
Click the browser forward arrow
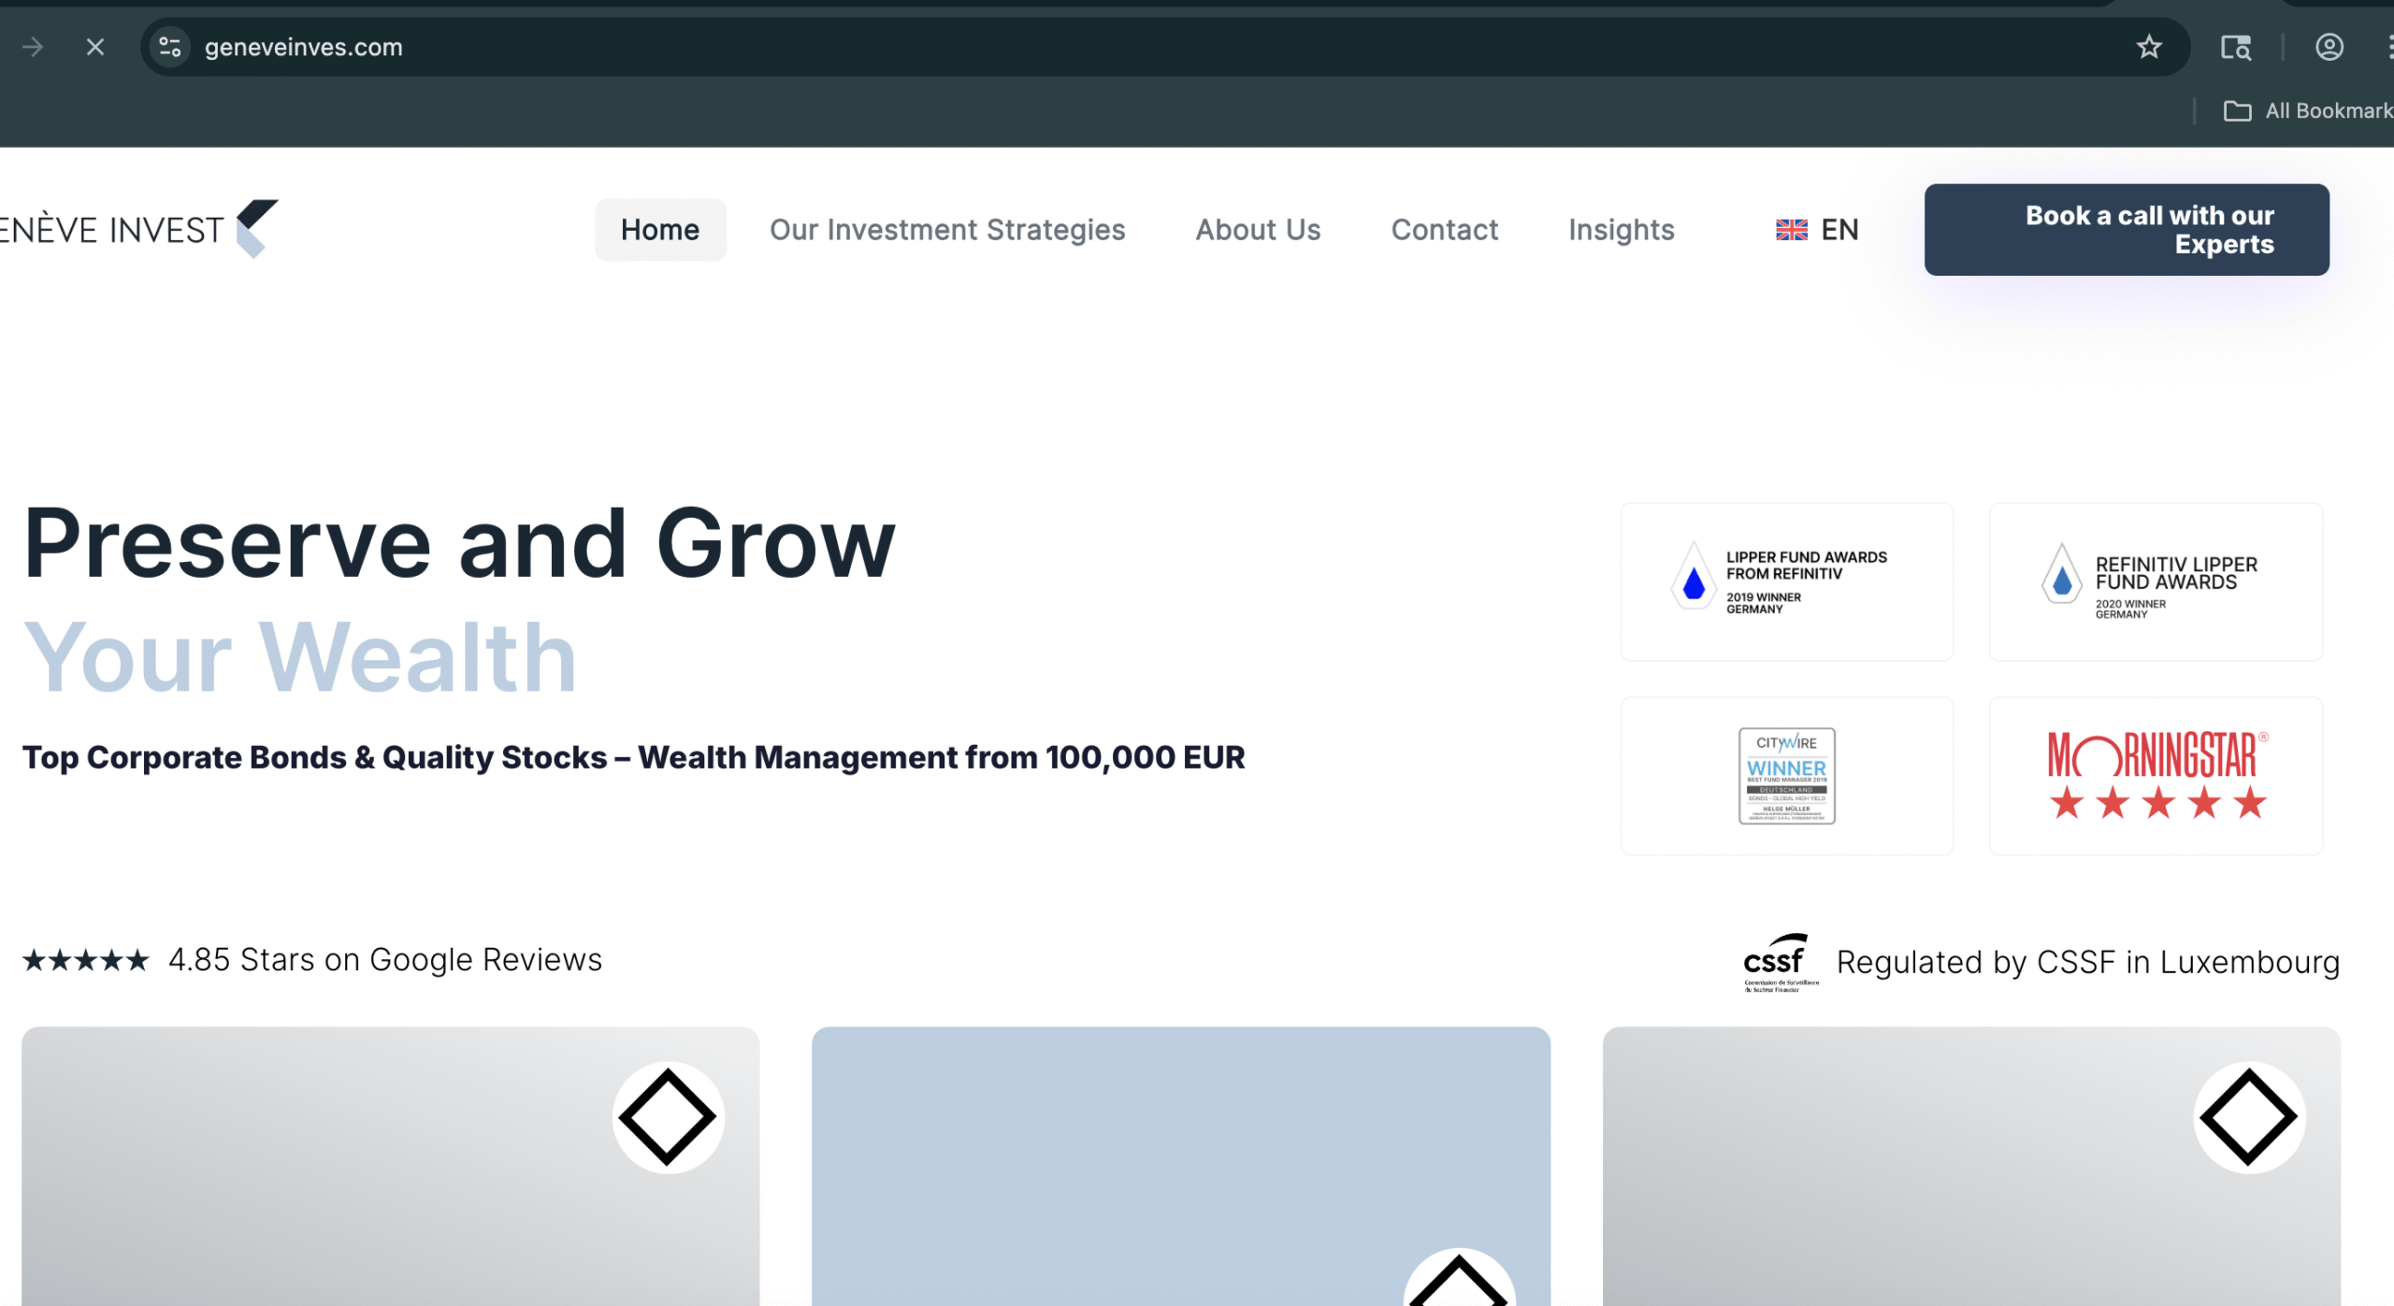[x=33, y=47]
